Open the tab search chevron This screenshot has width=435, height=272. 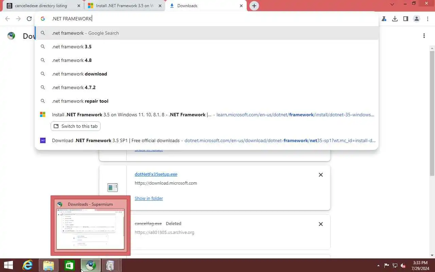pyautogui.click(x=393, y=4)
